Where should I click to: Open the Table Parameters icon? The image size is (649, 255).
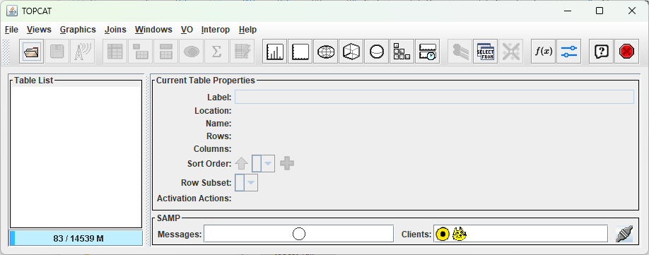(x=140, y=52)
